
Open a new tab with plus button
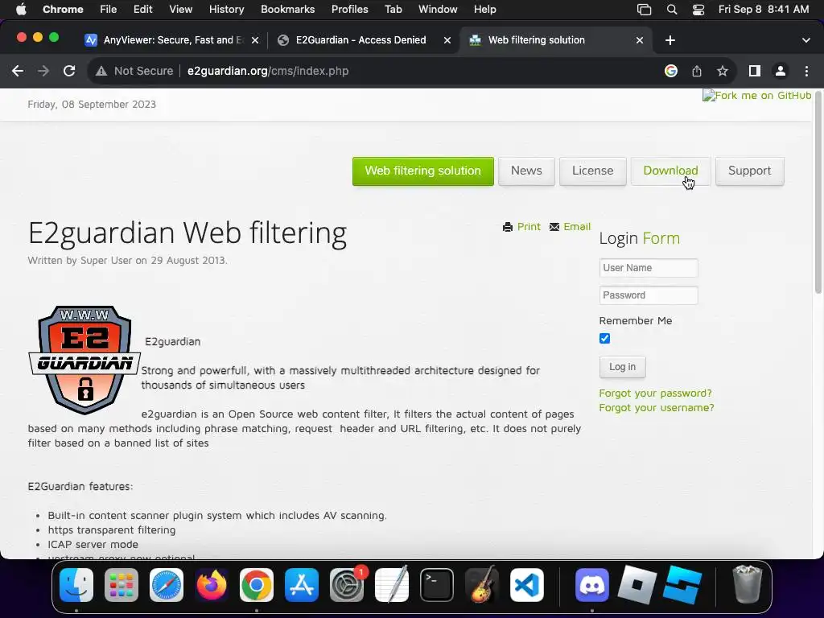670,40
